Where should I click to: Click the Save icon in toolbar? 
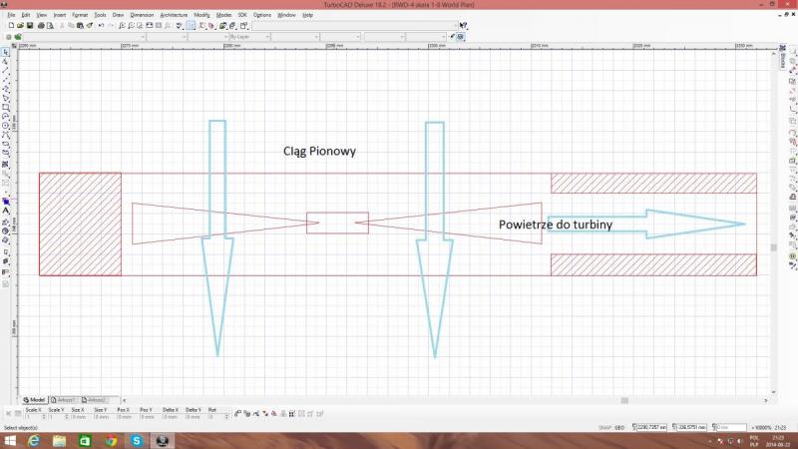coord(30,26)
